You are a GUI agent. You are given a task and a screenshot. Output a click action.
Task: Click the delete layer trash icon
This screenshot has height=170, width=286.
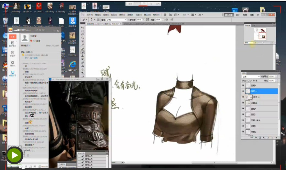276,138
